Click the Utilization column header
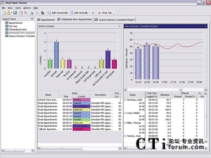 (x=165, y=95)
